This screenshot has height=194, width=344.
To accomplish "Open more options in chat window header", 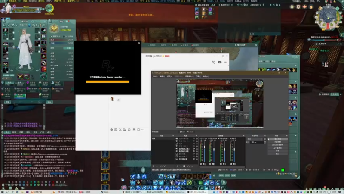I will click(225, 62).
